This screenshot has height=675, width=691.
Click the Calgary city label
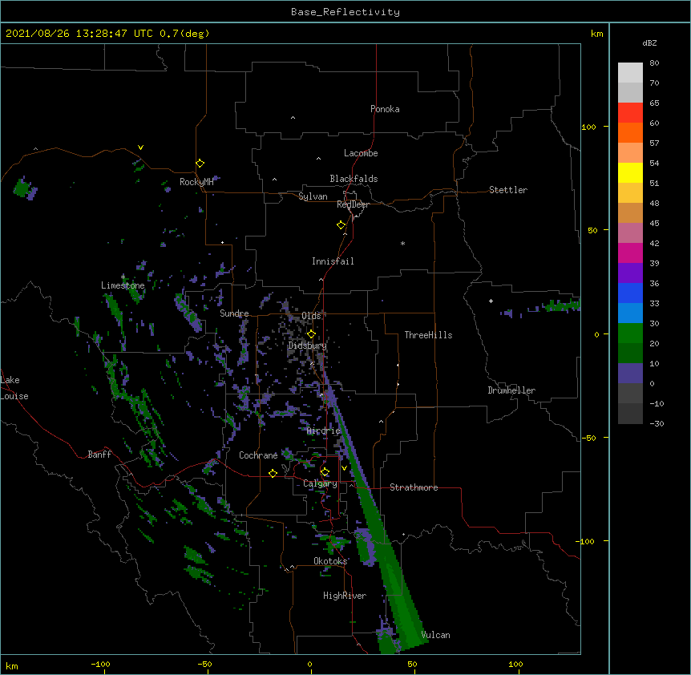coord(320,483)
